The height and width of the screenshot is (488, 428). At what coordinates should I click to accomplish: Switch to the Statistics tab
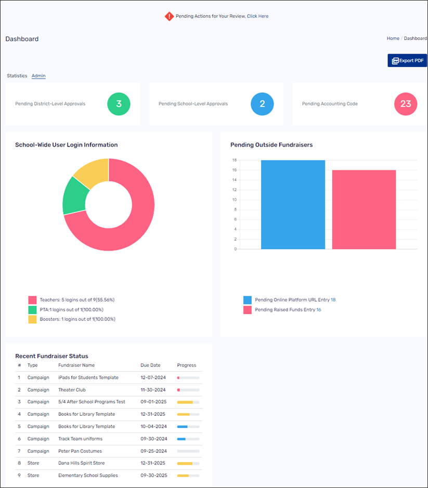(17, 76)
